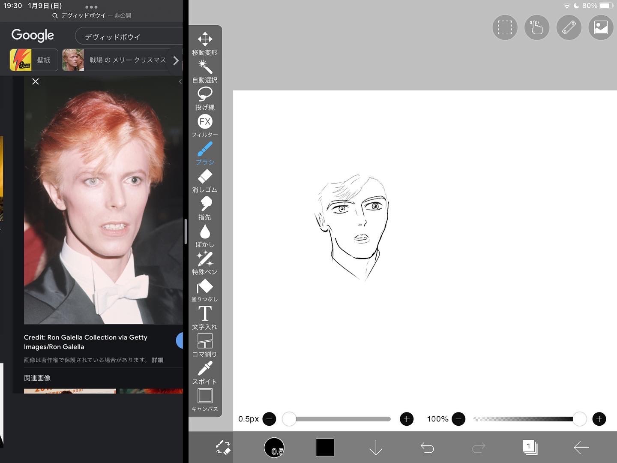Viewport: 617px width, 463px height.
Task: Open the black color swatch
Action: pyautogui.click(x=325, y=448)
